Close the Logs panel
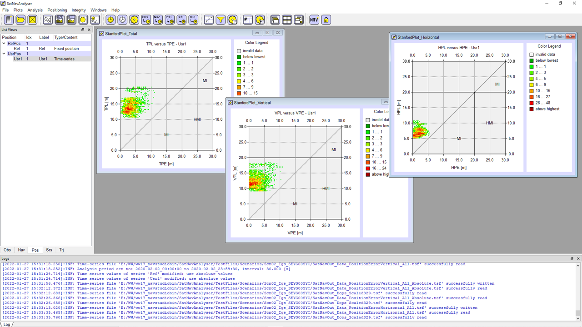Viewport: 582px width, 327px height. (578, 258)
